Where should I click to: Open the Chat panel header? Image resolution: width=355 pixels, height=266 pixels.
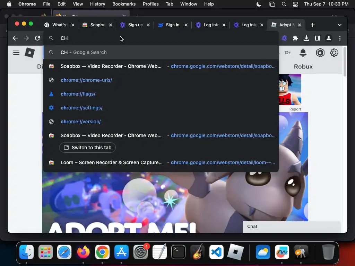[292, 227]
